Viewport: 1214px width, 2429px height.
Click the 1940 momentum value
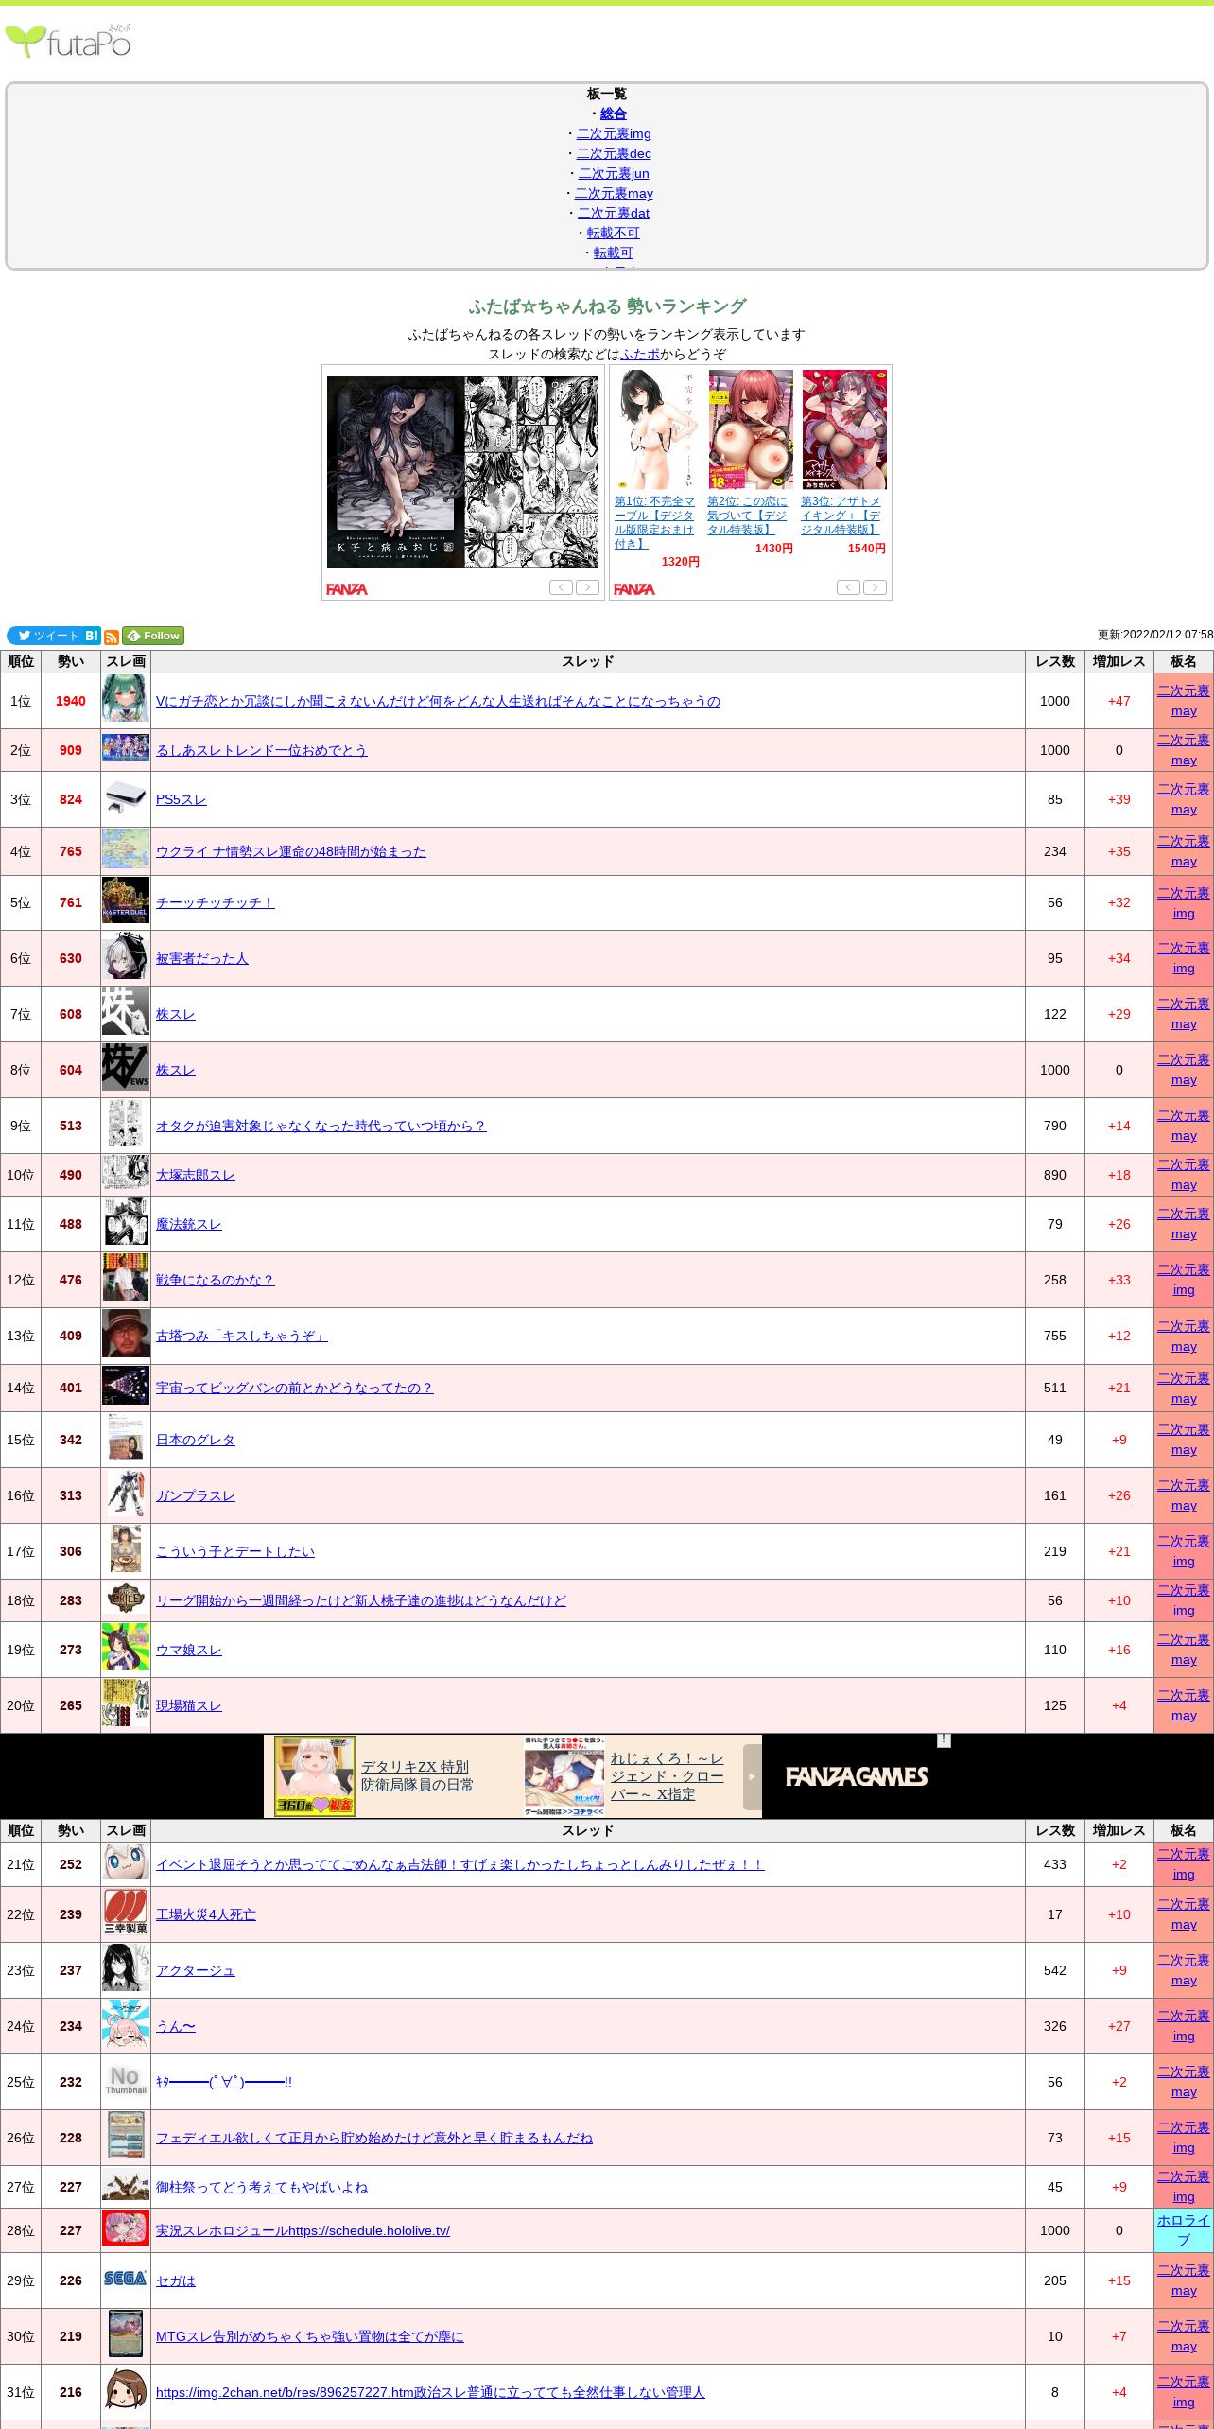pyautogui.click(x=70, y=701)
